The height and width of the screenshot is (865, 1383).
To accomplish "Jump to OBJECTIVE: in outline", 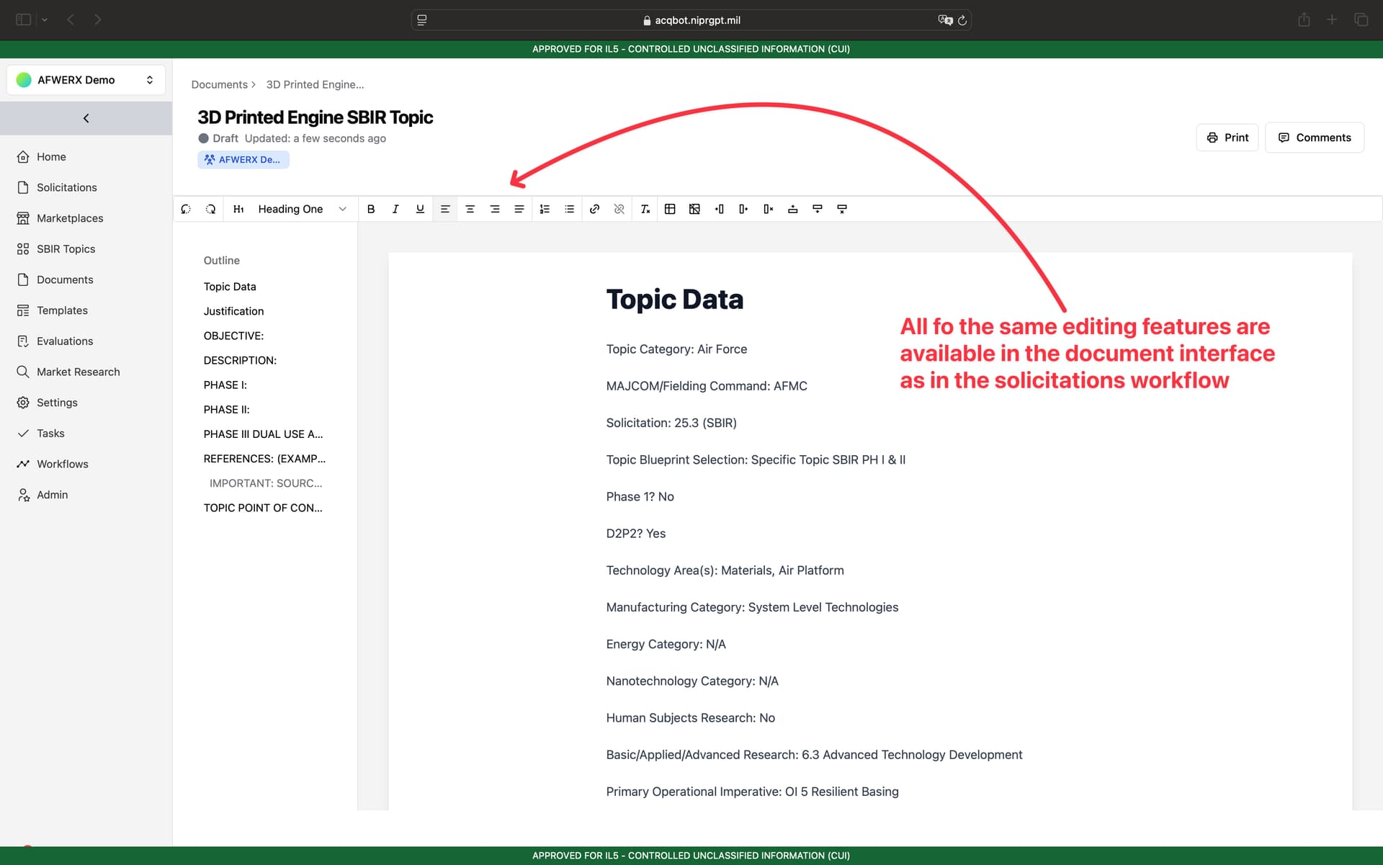I will pyautogui.click(x=233, y=336).
